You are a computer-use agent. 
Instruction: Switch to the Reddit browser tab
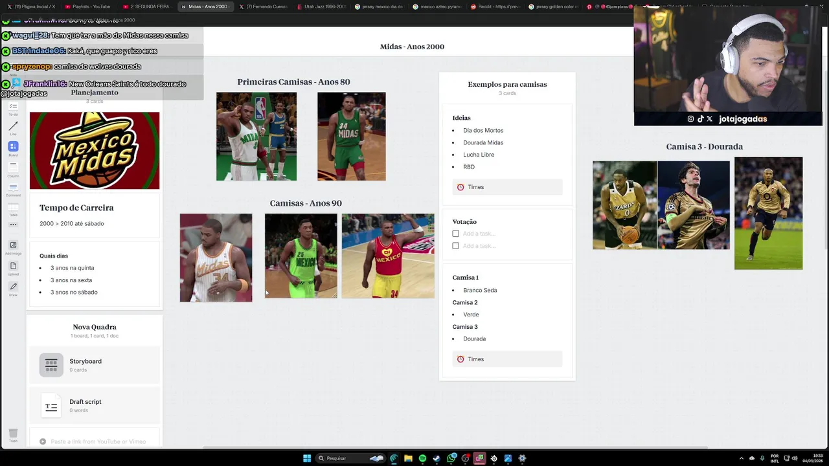[495, 6]
